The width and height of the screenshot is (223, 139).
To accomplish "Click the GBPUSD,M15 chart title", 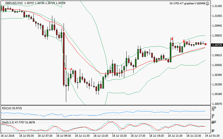I will click(14, 3).
